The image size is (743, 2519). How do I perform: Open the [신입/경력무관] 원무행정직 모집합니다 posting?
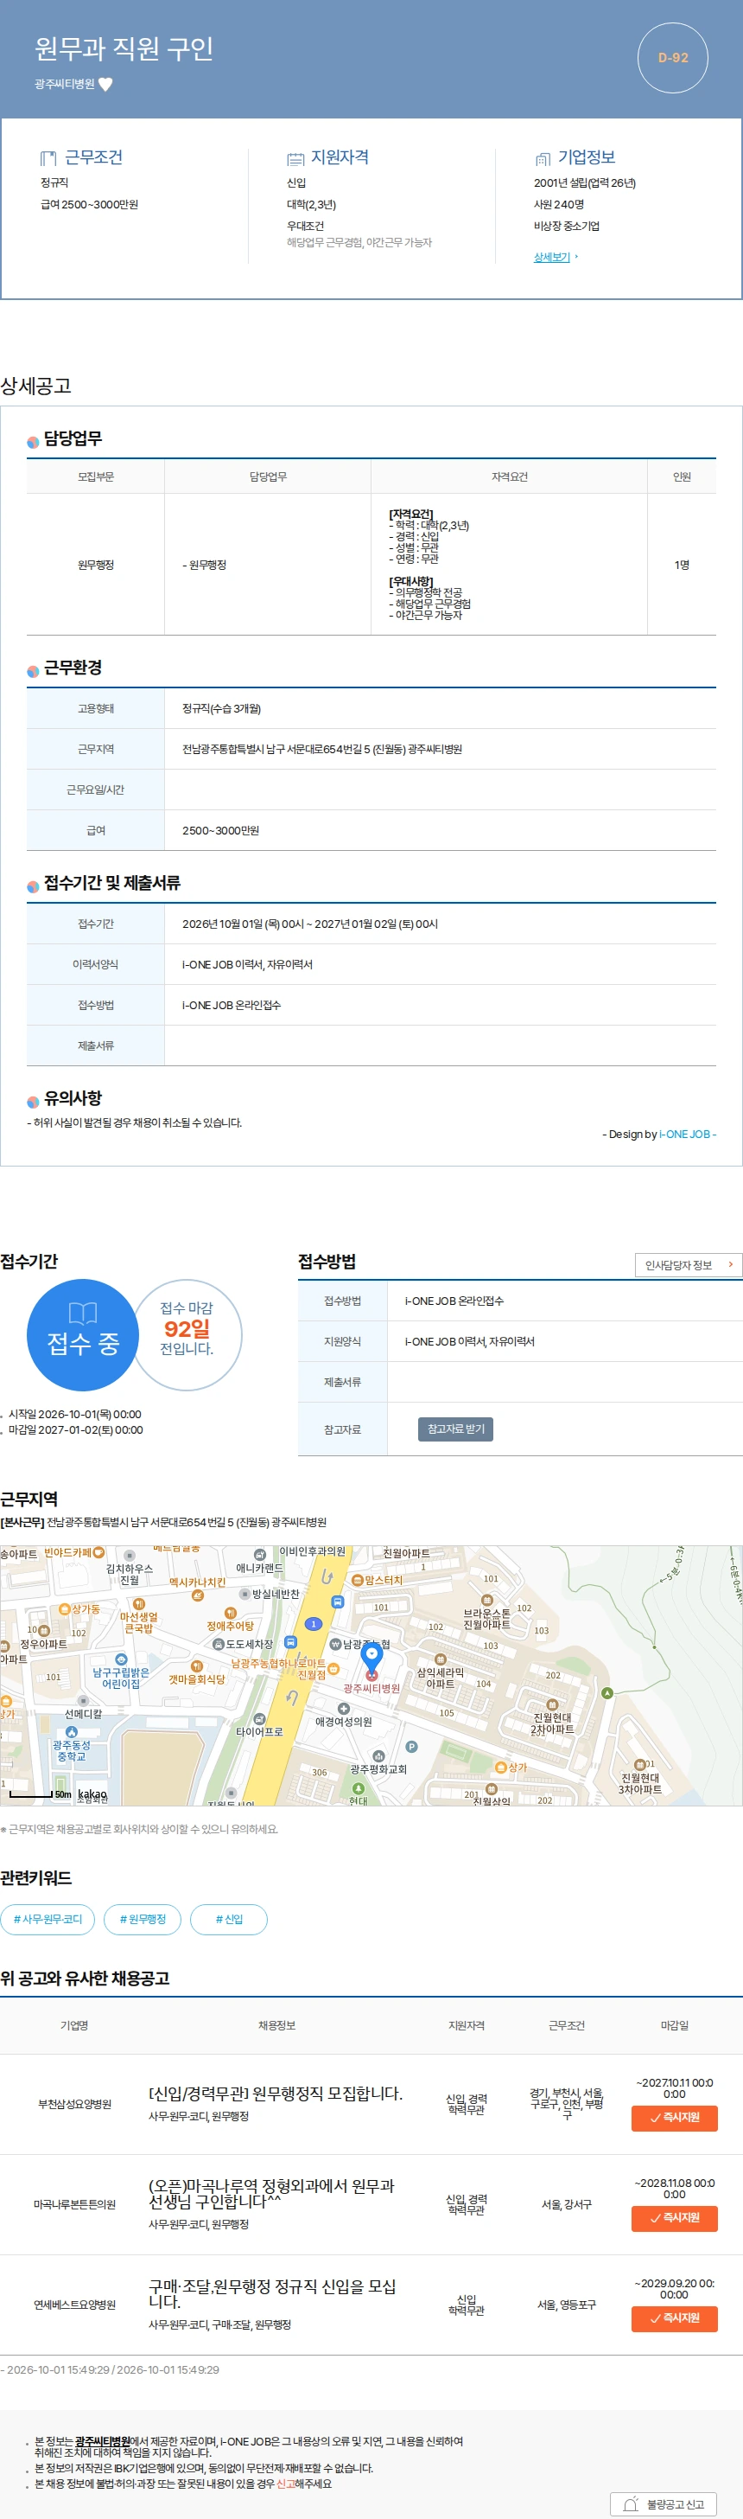pos(276,2093)
